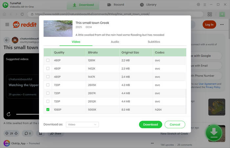Click the Cancel button in dialog
The width and height of the screenshot is (230, 148).
pos(175,125)
